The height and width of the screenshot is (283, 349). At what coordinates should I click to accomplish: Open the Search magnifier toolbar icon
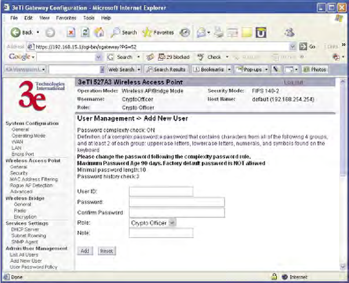[115, 32]
